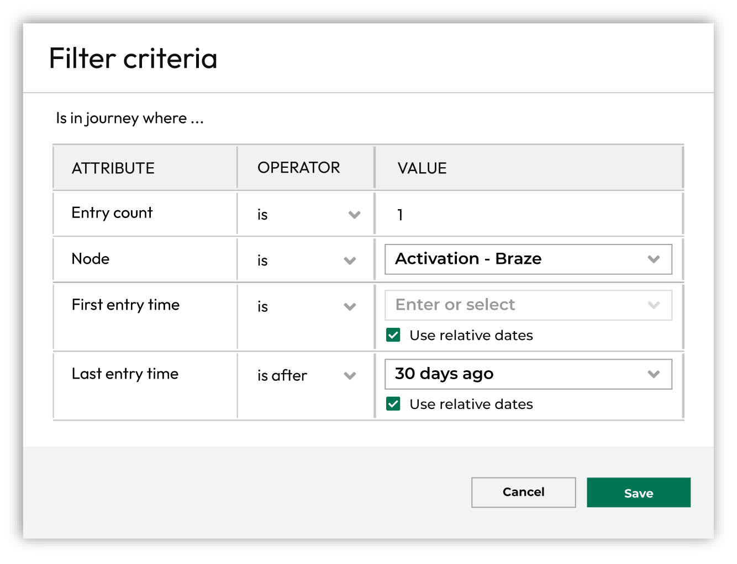Click the 'Is in journey where ...' text
This screenshot has height=564, width=737.
point(130,118)
